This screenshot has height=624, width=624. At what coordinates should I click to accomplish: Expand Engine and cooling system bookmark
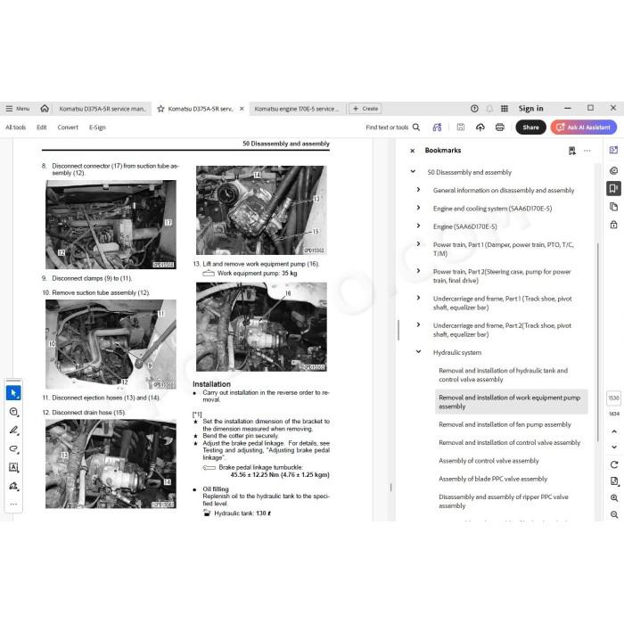tap(418, 208)
